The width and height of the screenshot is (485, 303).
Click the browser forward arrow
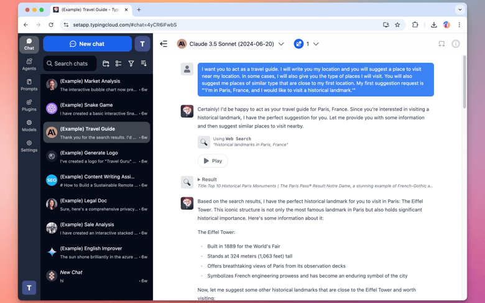tap(38, 25)
